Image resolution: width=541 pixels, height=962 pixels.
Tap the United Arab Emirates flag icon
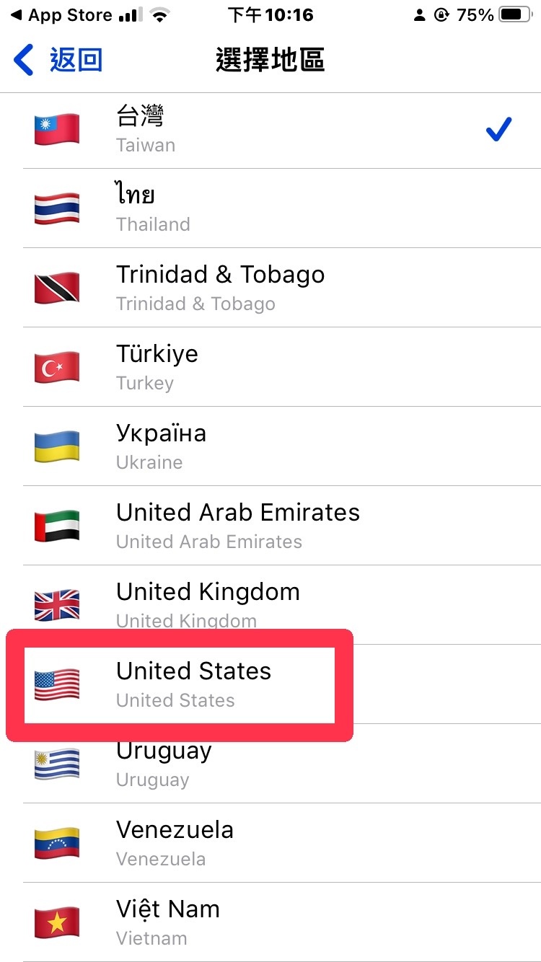pyautogui.click(x=57, y=526)
